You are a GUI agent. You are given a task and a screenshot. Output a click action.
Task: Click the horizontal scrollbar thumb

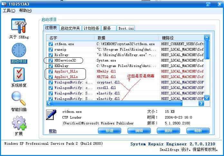tap(117, 103)
